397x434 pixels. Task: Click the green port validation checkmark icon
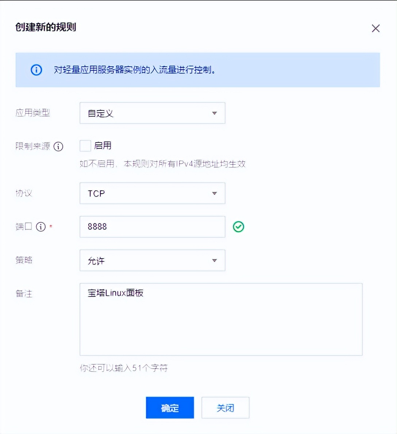[x=238, y=227]
